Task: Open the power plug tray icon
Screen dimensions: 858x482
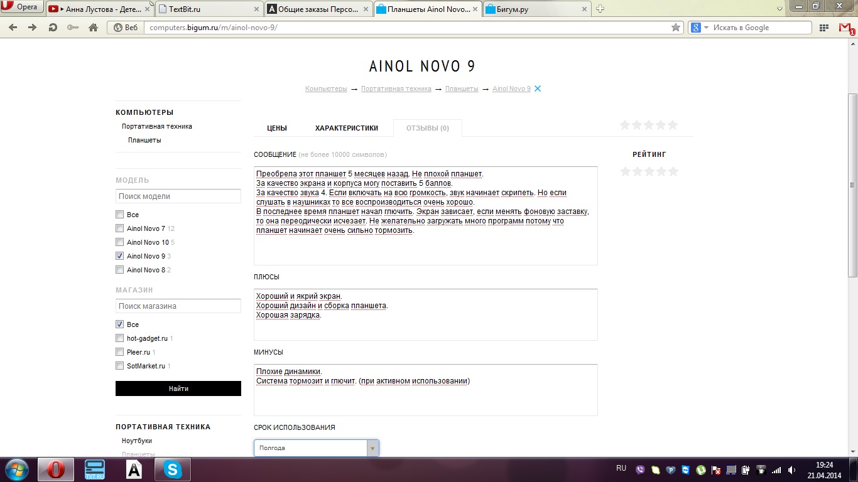Action: tap(746, 469)
